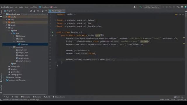Open the Terminal tool window tab
The width and height of the screenshot is (187, 105).
pos(37,97)
